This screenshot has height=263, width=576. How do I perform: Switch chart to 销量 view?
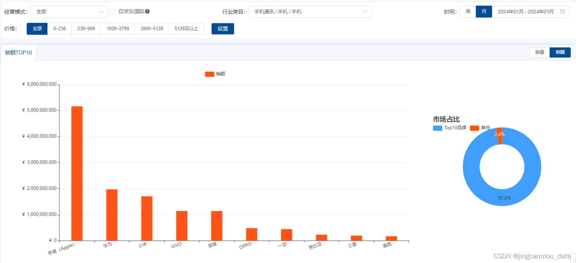[x=539, y=52]
